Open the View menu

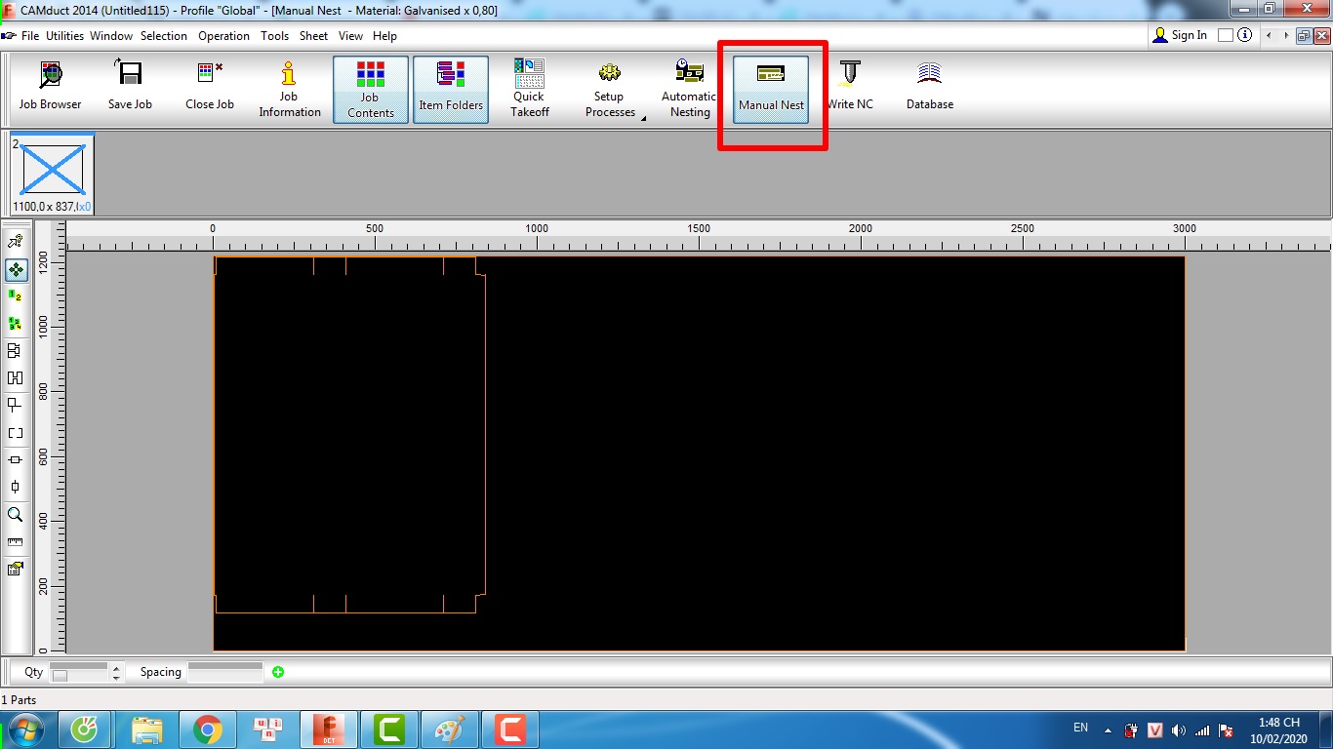(x=351, y=36)
